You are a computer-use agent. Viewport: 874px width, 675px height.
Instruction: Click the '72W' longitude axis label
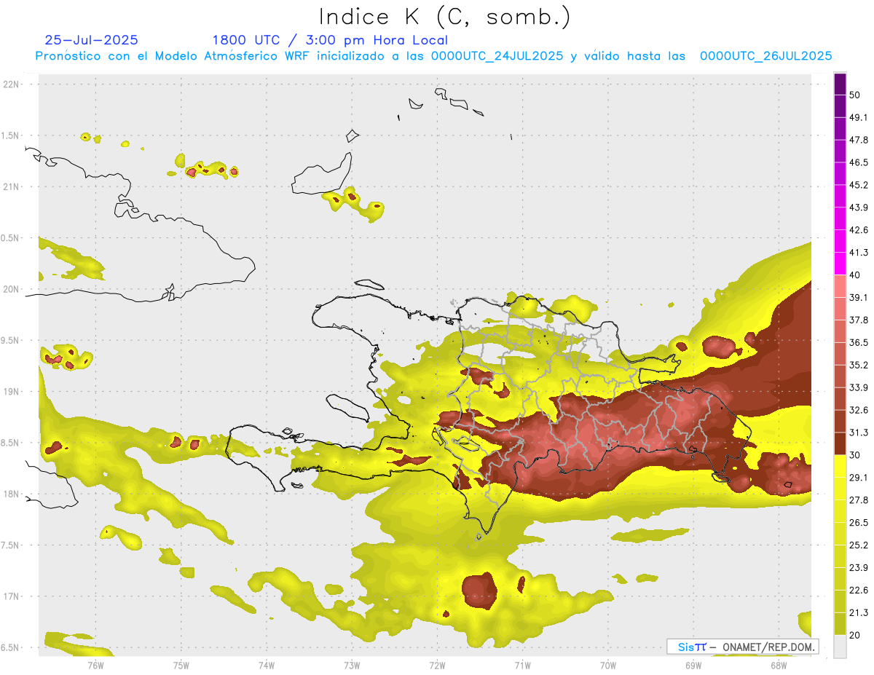437,666
